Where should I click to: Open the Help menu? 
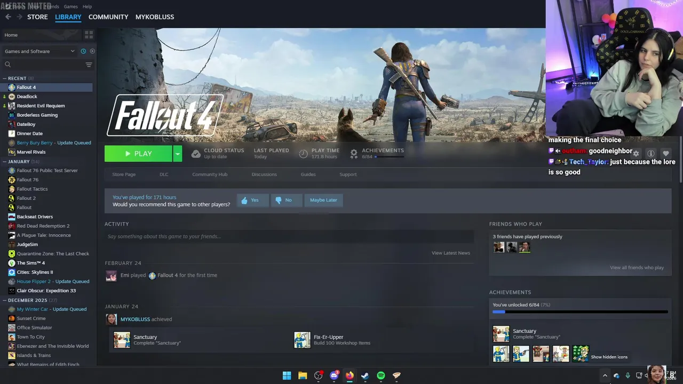tap(87, 6)
